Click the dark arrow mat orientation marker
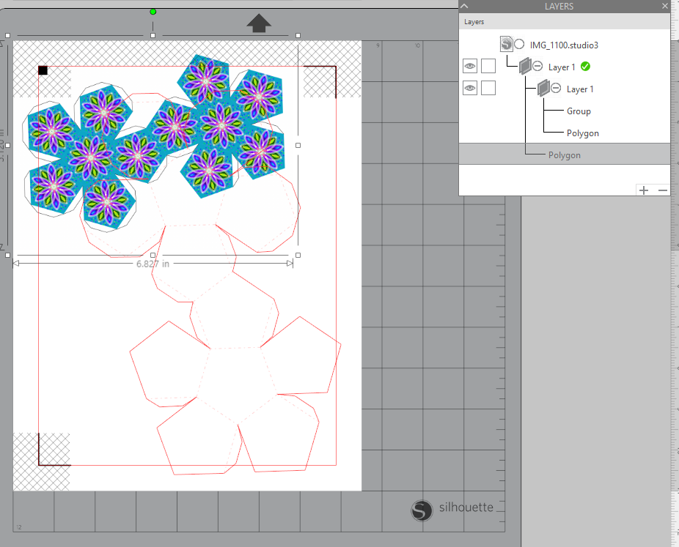The image size is (679, 547). pyautogui.click(x=260, y=23)
